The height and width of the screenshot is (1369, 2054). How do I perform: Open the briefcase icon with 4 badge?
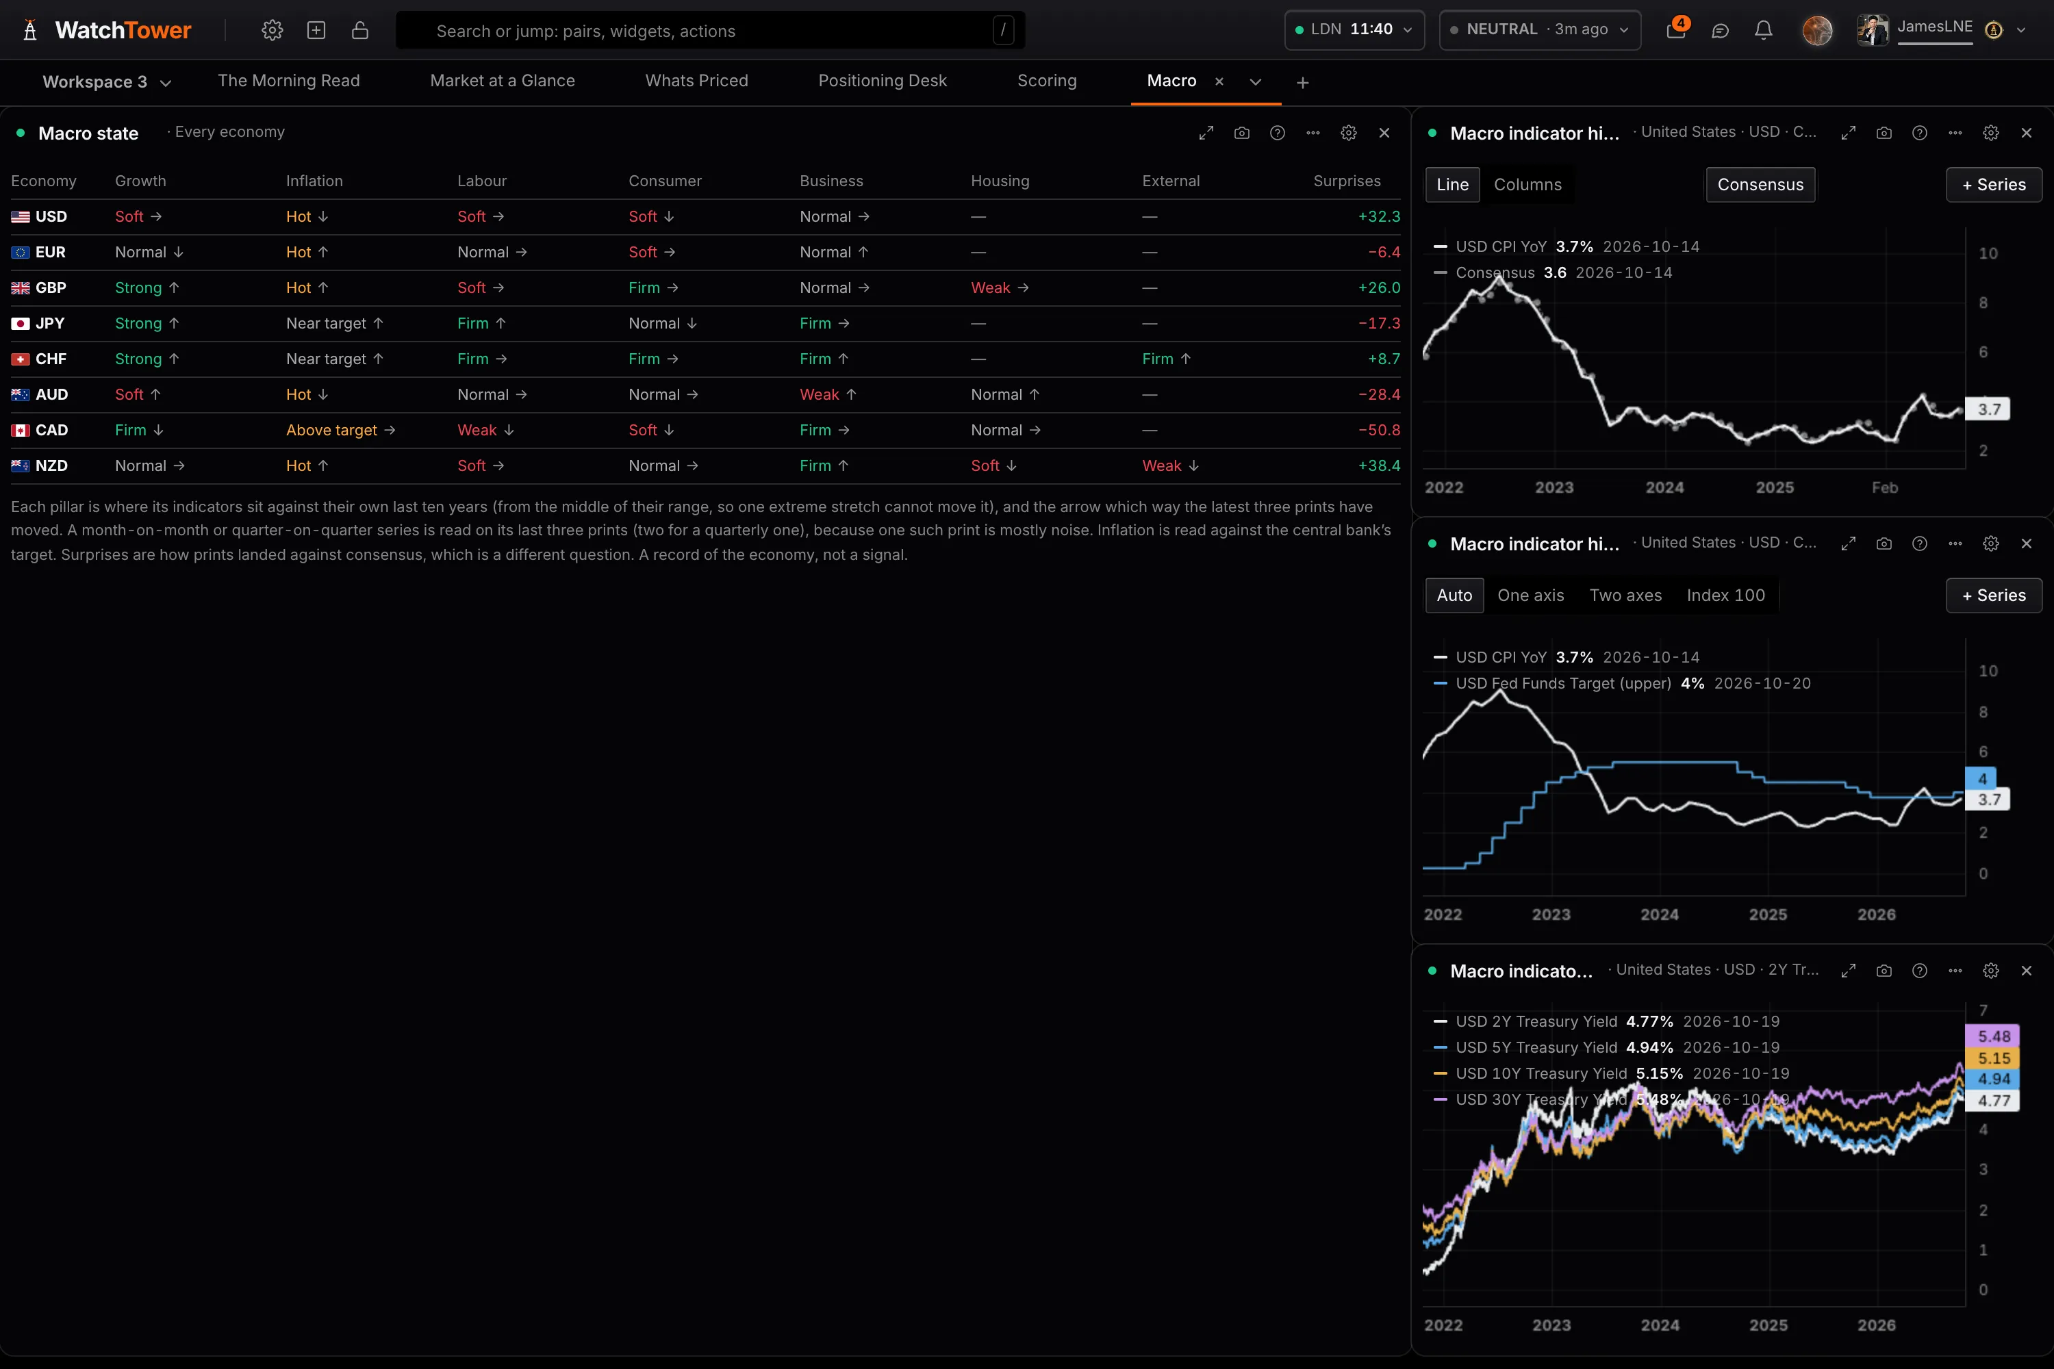[x=1676, y=29]
